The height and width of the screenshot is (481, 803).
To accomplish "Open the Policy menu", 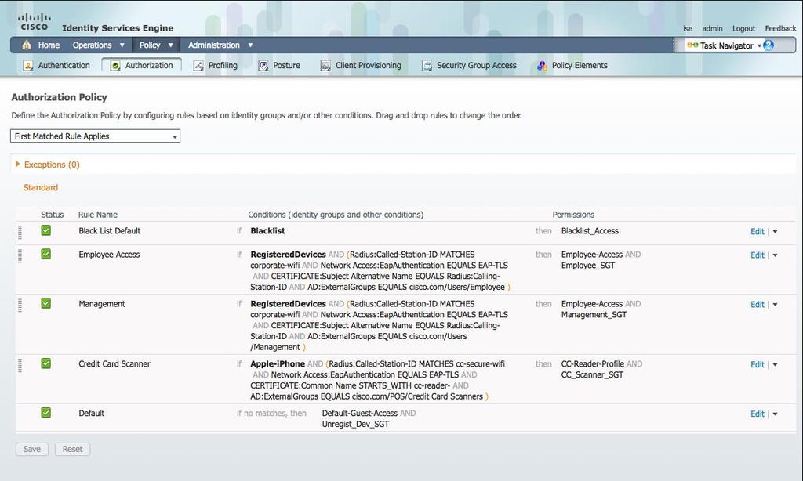I will (x=150, y=45).
